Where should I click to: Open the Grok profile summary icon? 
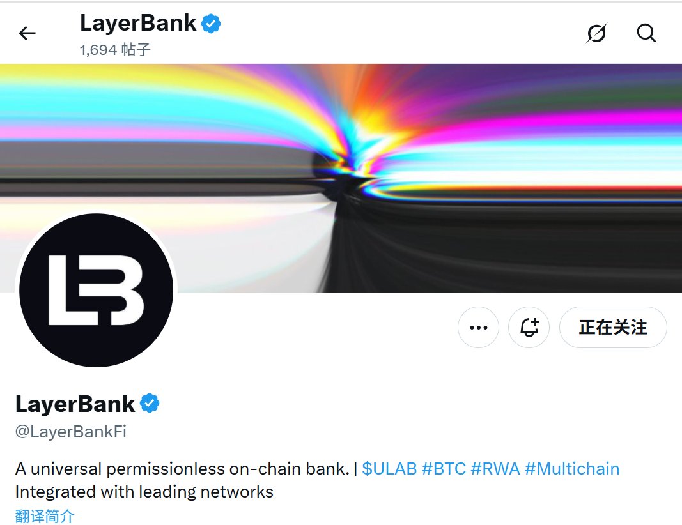pyautogui.click(x=596, y=33)
